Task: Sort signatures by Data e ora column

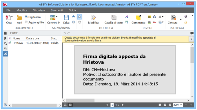Action: click(32, 38)
